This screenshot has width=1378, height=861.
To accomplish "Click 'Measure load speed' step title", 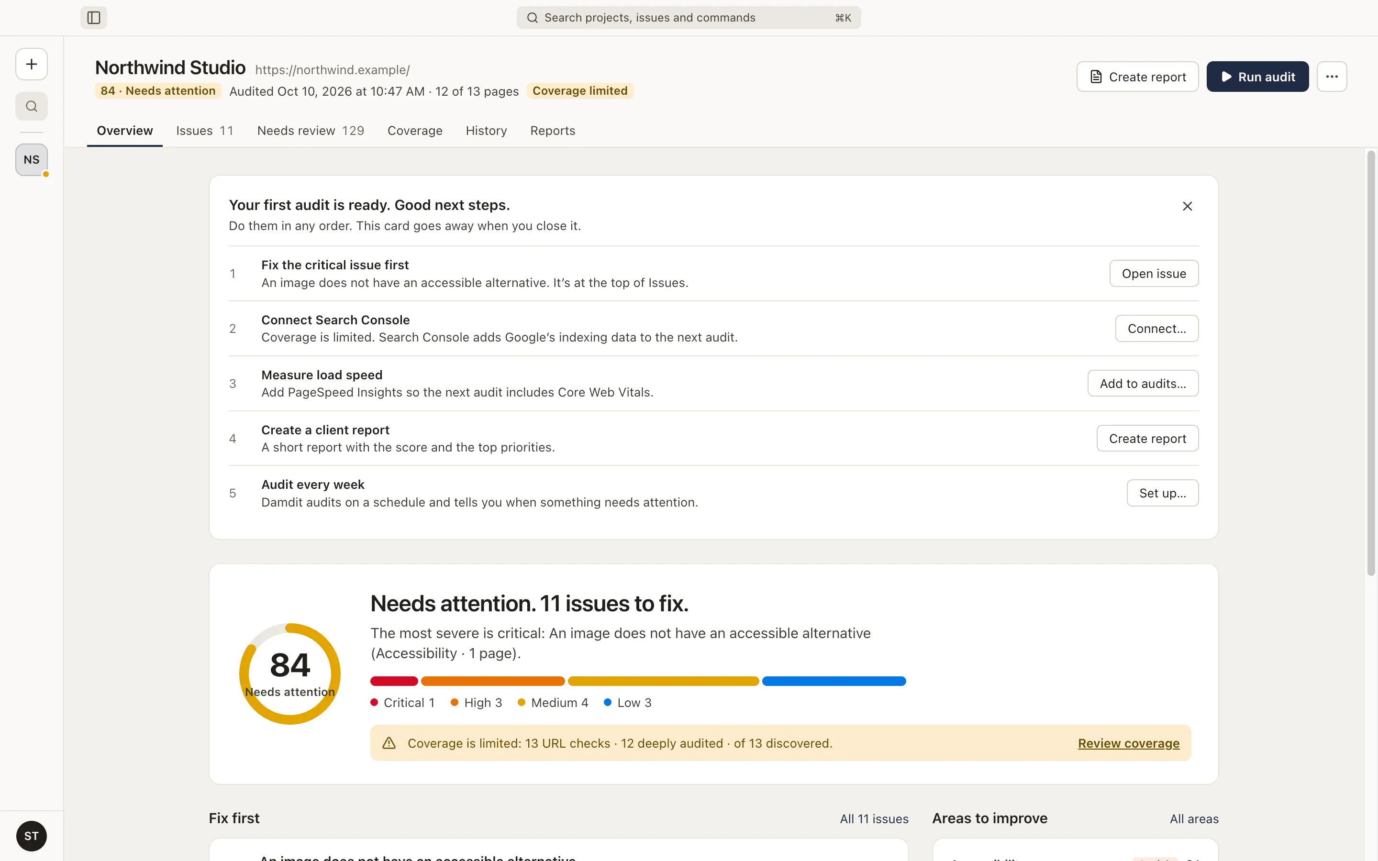I will click(322, 375).
